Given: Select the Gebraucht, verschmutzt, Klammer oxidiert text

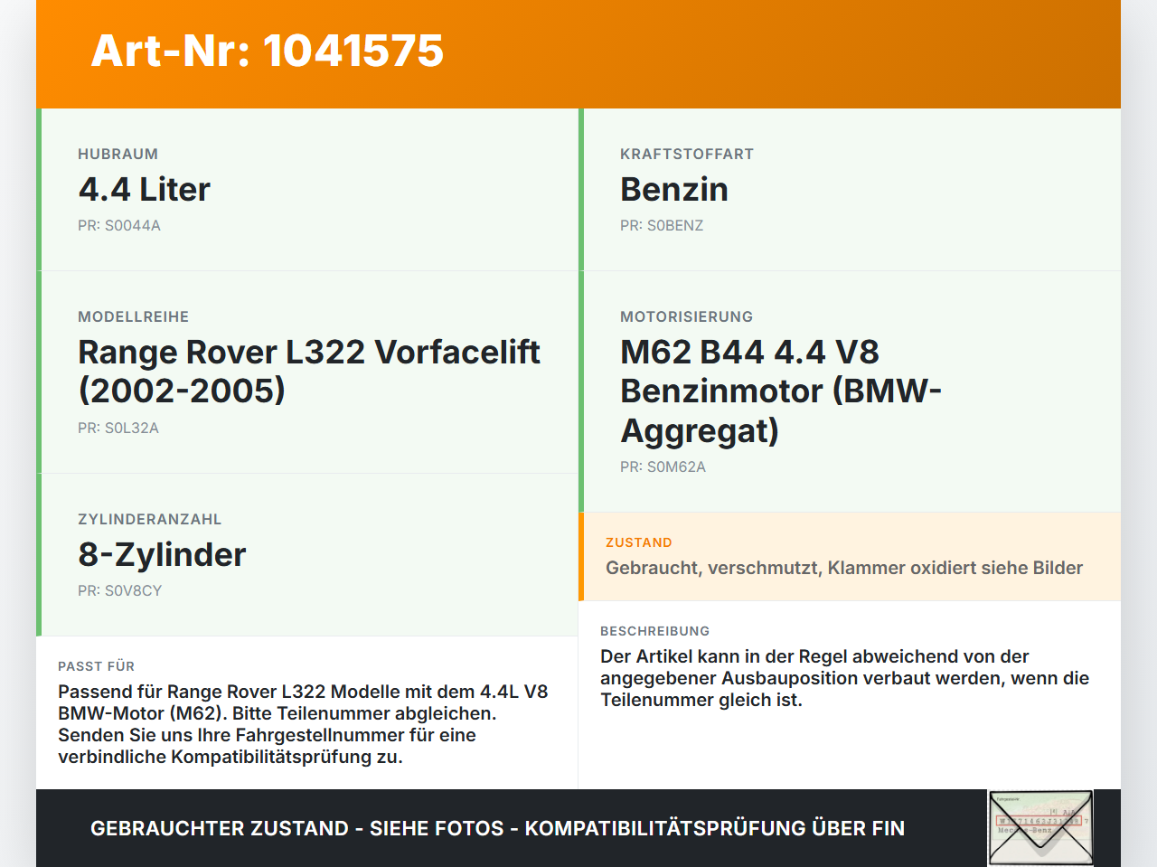Looking at the screenshot, I should 844,568.
